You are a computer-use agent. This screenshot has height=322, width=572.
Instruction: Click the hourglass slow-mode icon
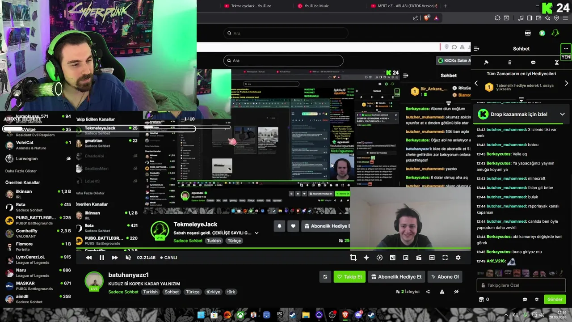coord(557,62)
